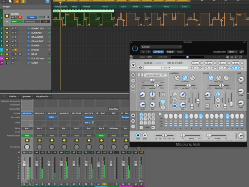Toggle the orange H hide tracks button
Screen dimensions: 249x187
click(17, 1)
